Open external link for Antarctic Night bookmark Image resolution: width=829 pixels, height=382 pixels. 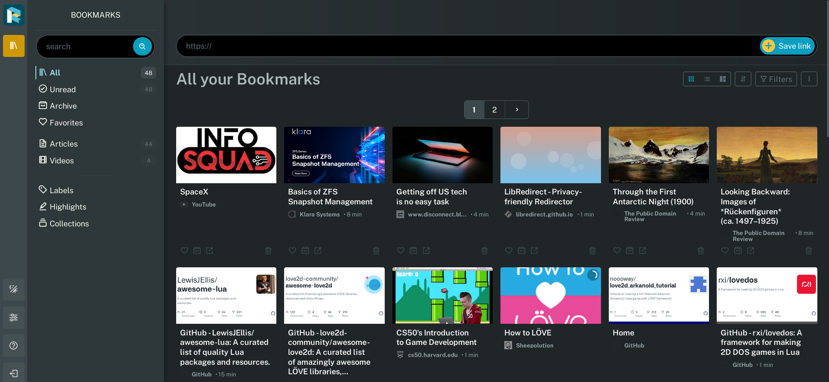pyautogui.click(x=642, y=250)
